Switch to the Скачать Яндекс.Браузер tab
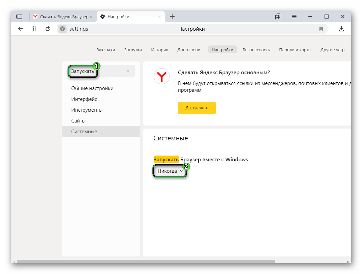Viewport: 362px width, 274px height. tap(63, 17)
